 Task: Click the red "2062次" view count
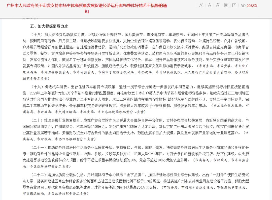click(x=252, y=6)
